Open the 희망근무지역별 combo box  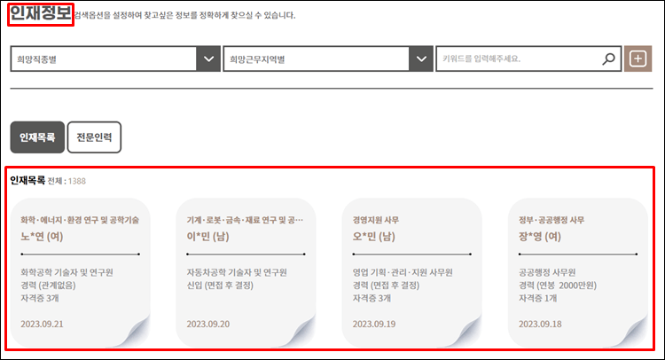tap(328, 59)
